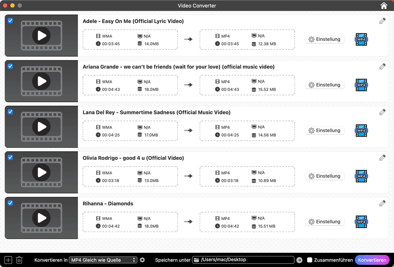
Task: Deselect the Rihanna - Diamonds checkbox
Action: click(10, 203)
